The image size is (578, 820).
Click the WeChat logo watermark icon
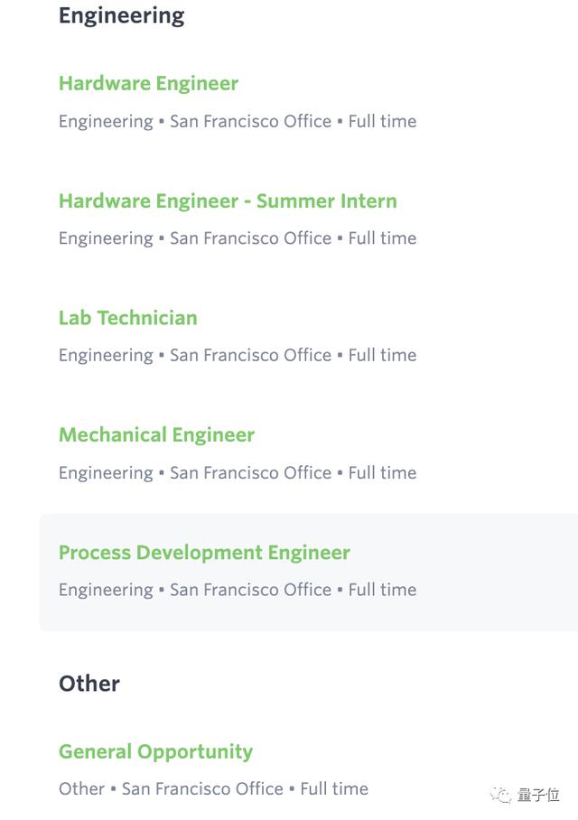[500, 795]
